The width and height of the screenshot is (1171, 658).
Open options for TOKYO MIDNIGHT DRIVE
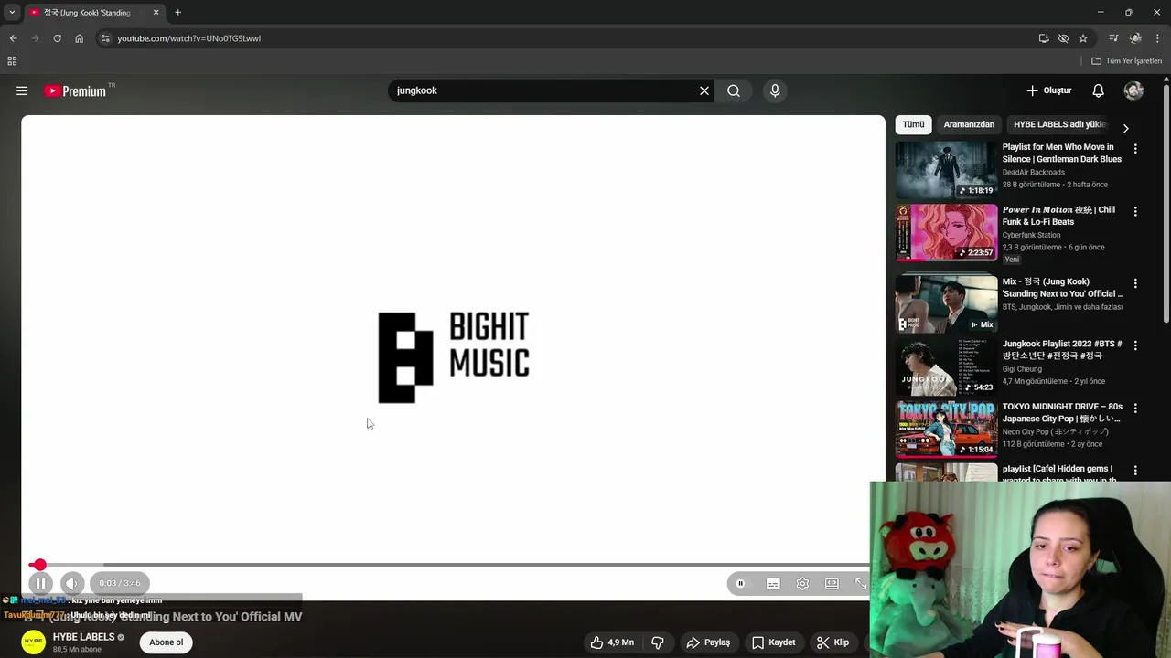1135,408
